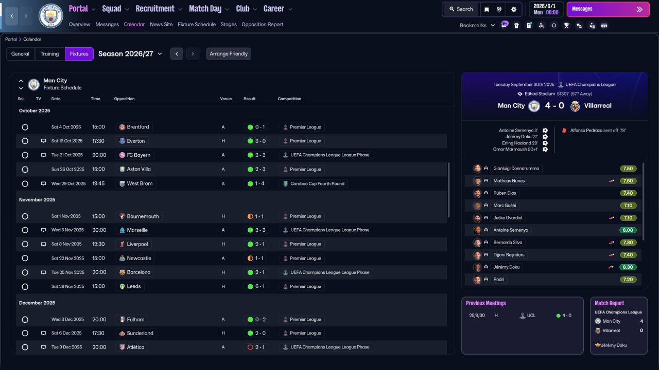The height and width of the screenshot is (370, 659).
Task: Click the TV icon on West Brom row
Action: (x=44, y=183)
